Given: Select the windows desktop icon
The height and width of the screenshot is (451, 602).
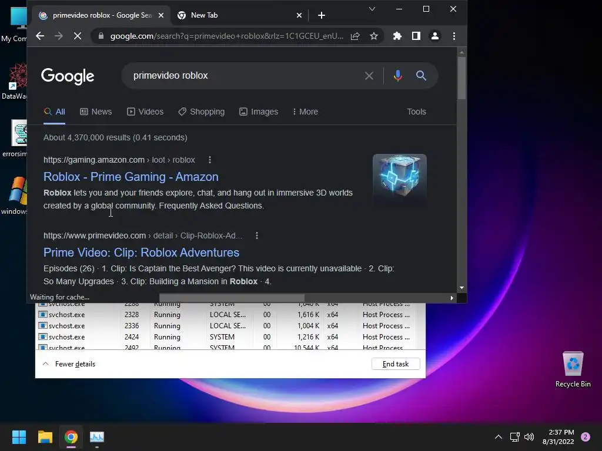Looking at the screenshot, I should click(x=15, y=196).
